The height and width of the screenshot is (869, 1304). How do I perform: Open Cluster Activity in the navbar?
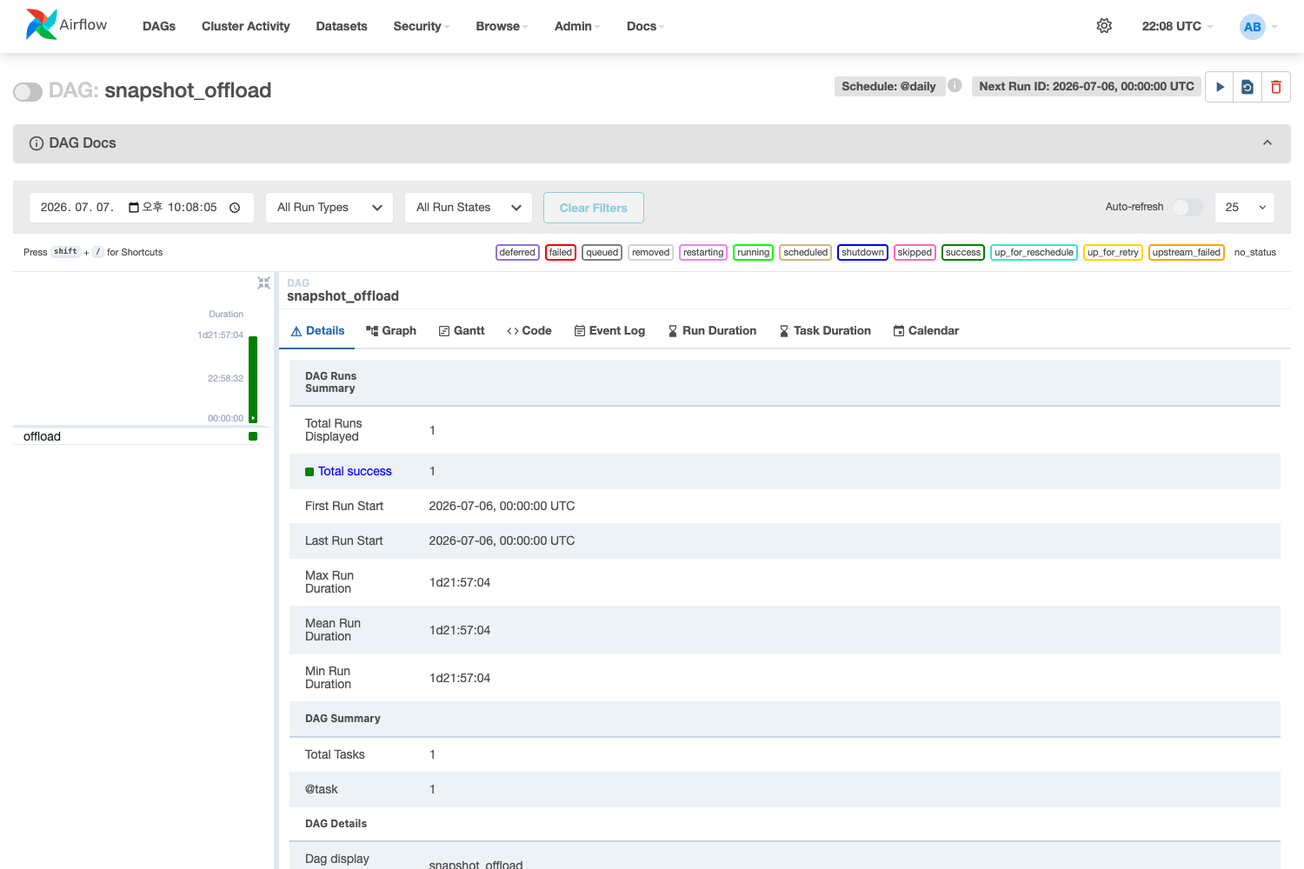click(246, 26)
